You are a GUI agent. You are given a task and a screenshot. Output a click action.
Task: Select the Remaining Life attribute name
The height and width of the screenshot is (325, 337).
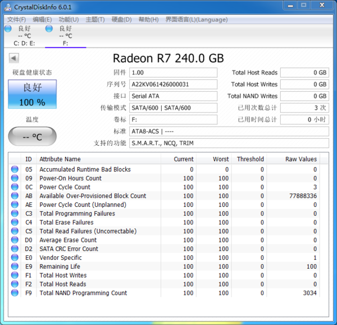(60, 267)
